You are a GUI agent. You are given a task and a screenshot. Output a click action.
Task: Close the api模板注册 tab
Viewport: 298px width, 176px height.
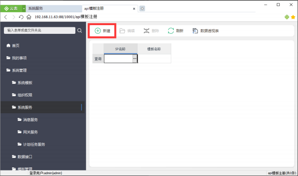pyautogui.click(x=134, y=9)
